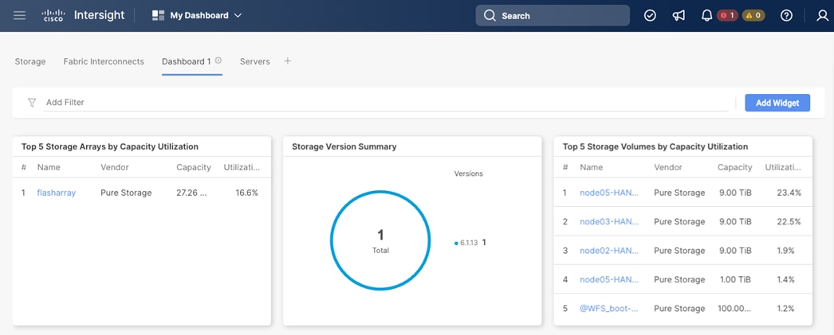Click the 16.6% utilization value for flasharray
834x335 pixels.
coord(247,193)
